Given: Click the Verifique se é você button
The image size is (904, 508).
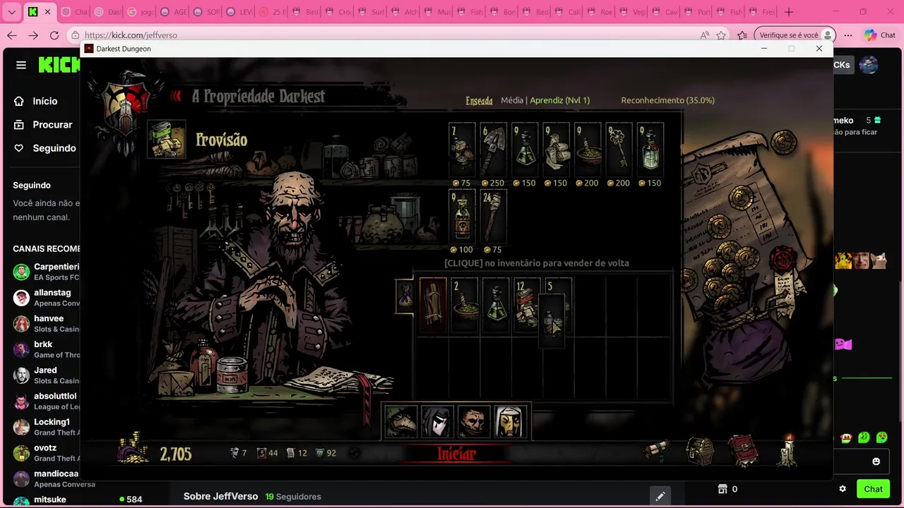Looking at the screenshot, I should tap(795, 35).
